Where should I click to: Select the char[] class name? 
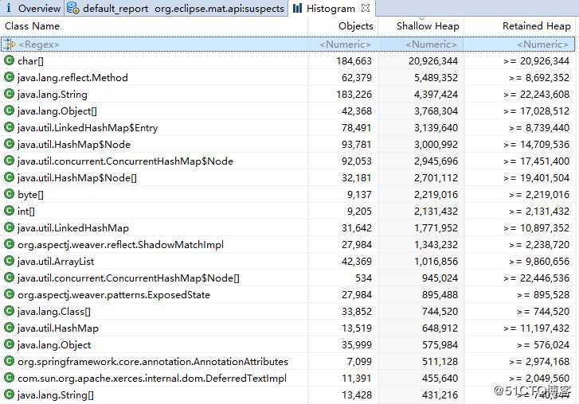(x=30, y=60)
